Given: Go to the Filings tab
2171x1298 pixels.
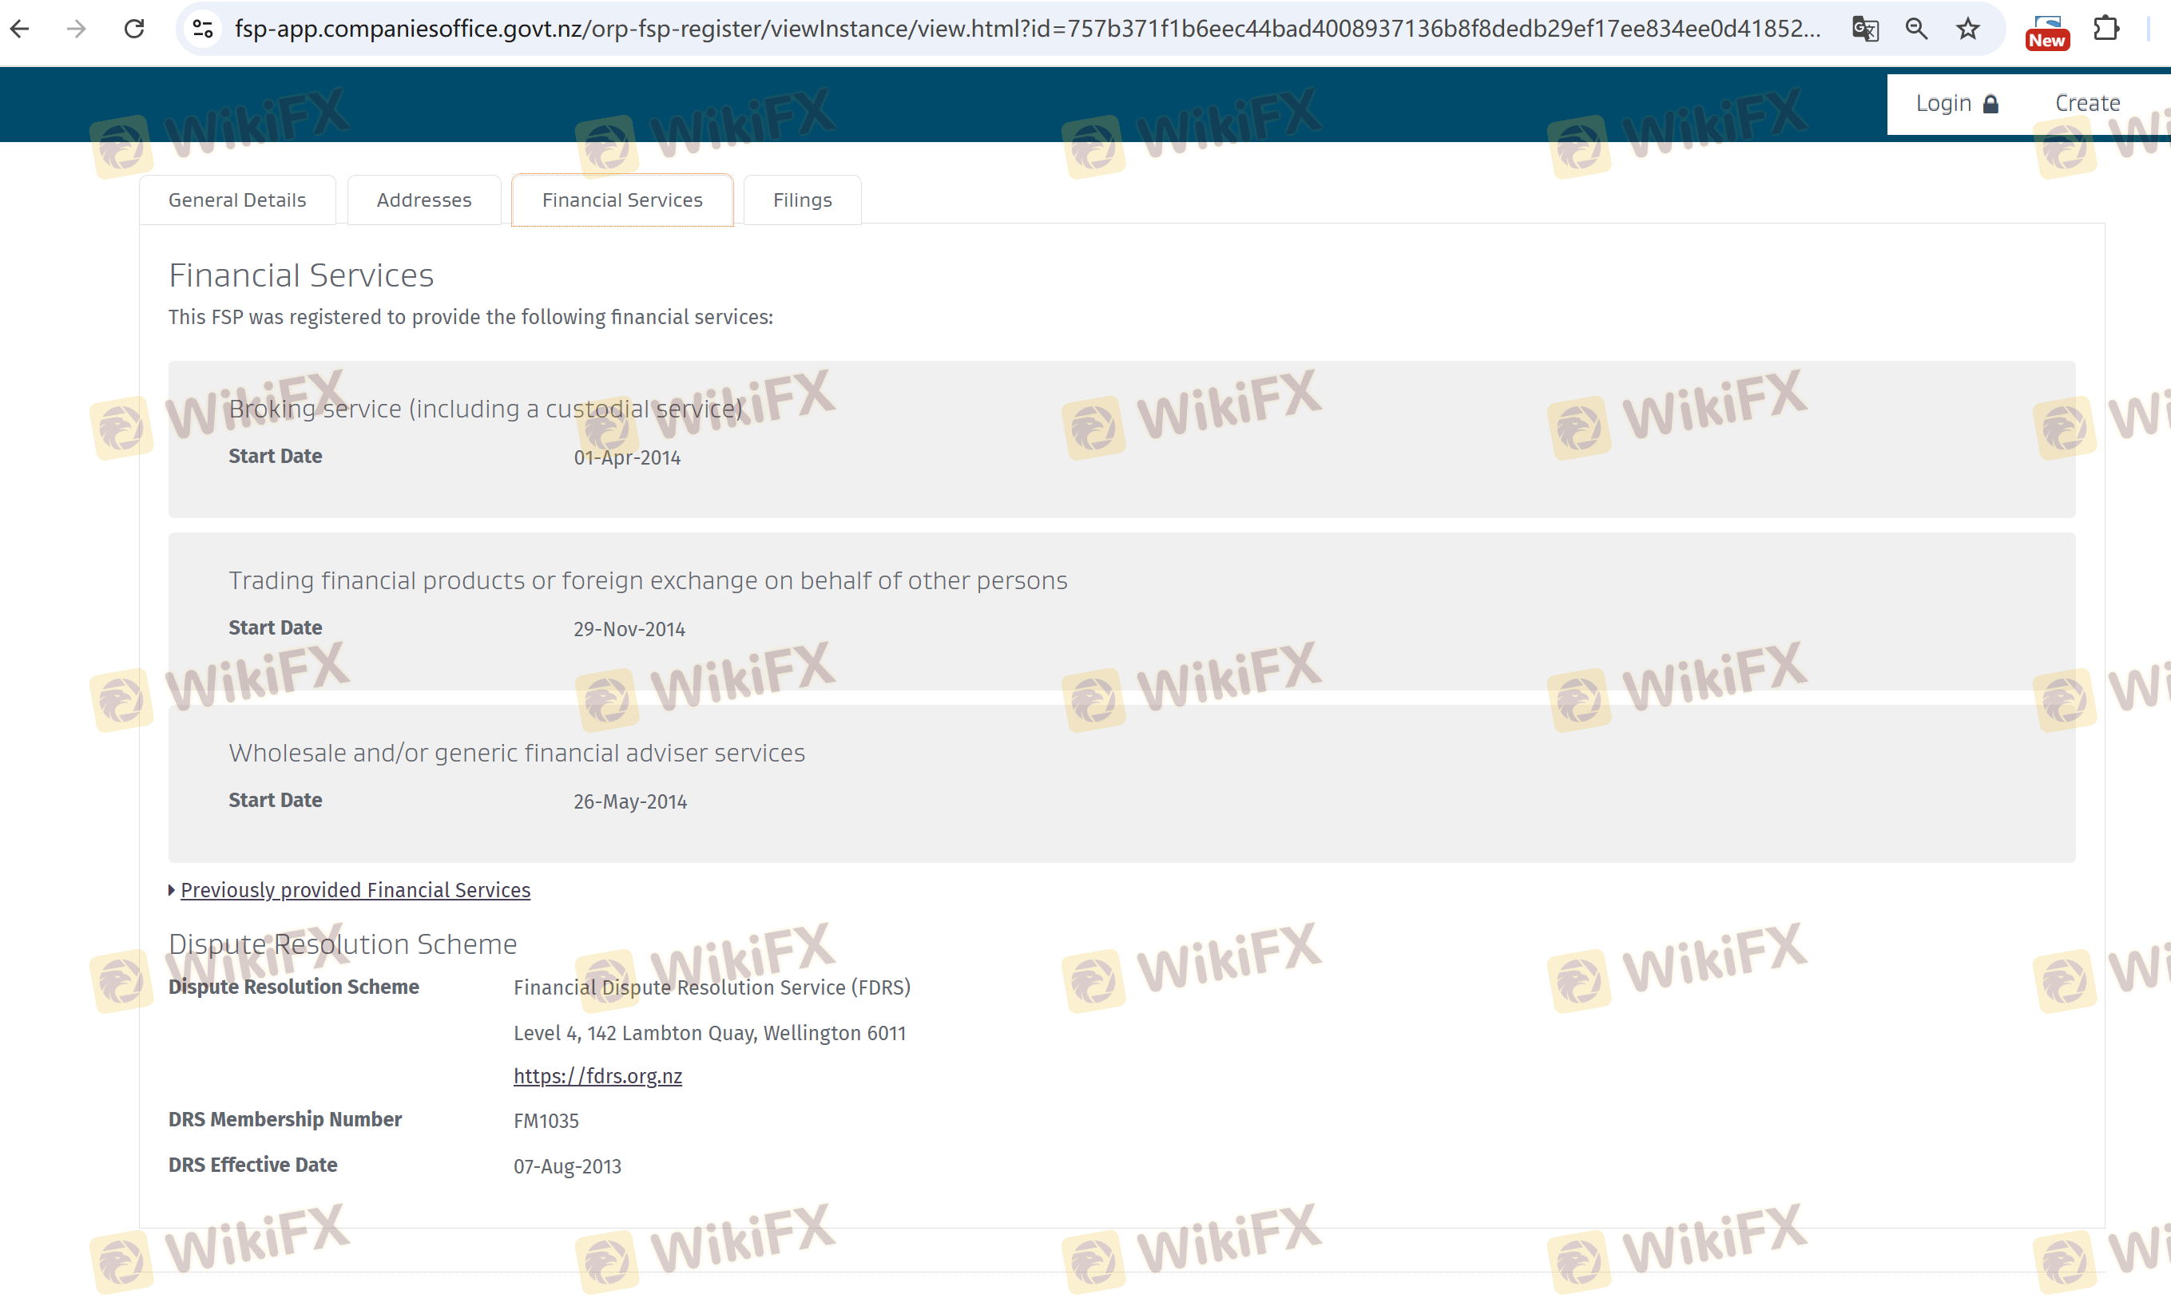Looking at the screenshot, I should [802, 200].
